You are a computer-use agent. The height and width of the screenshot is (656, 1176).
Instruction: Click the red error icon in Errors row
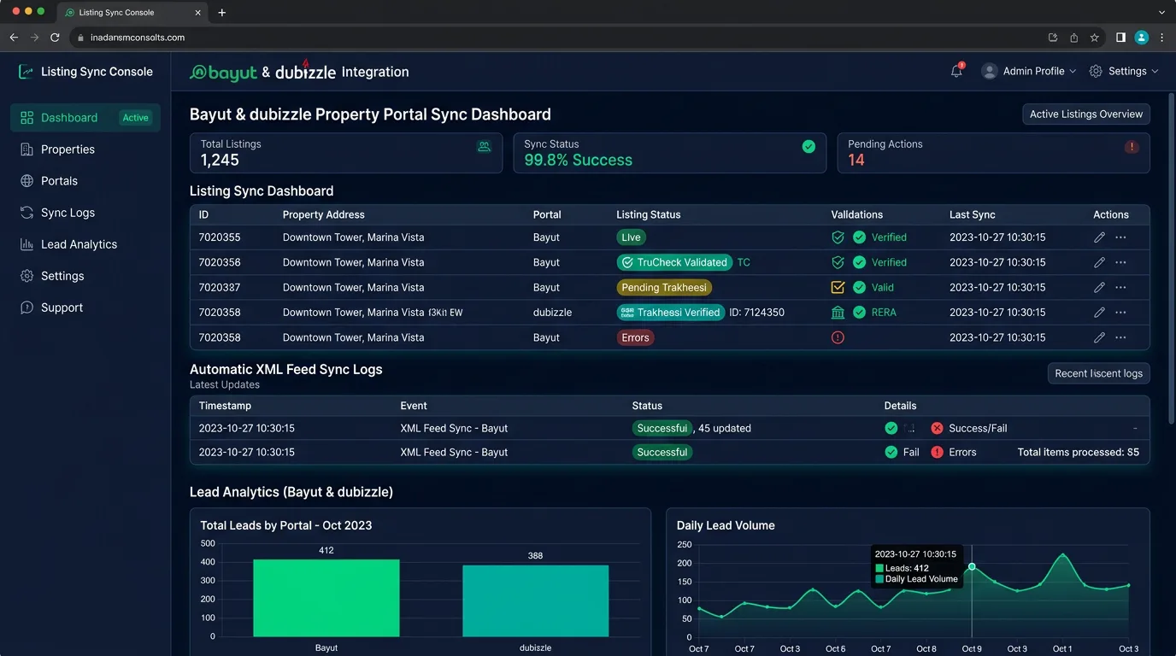(x=838, y=337)
